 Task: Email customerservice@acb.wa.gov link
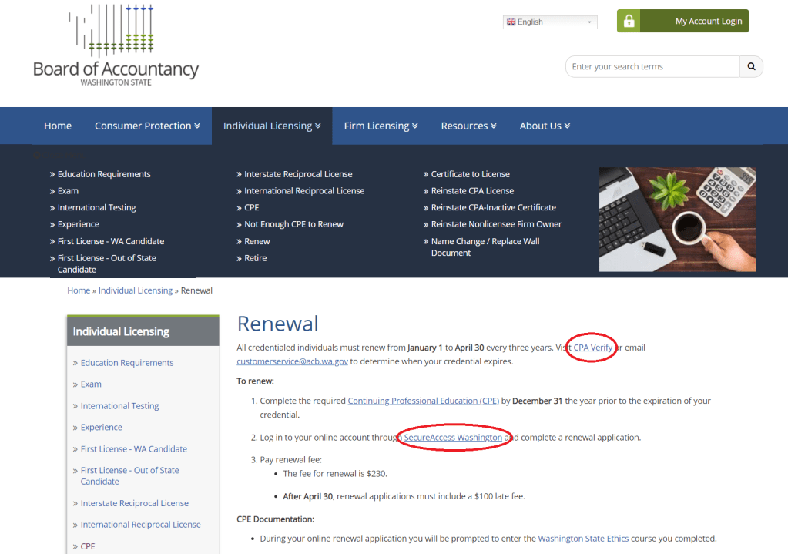(x=292, y=361)
